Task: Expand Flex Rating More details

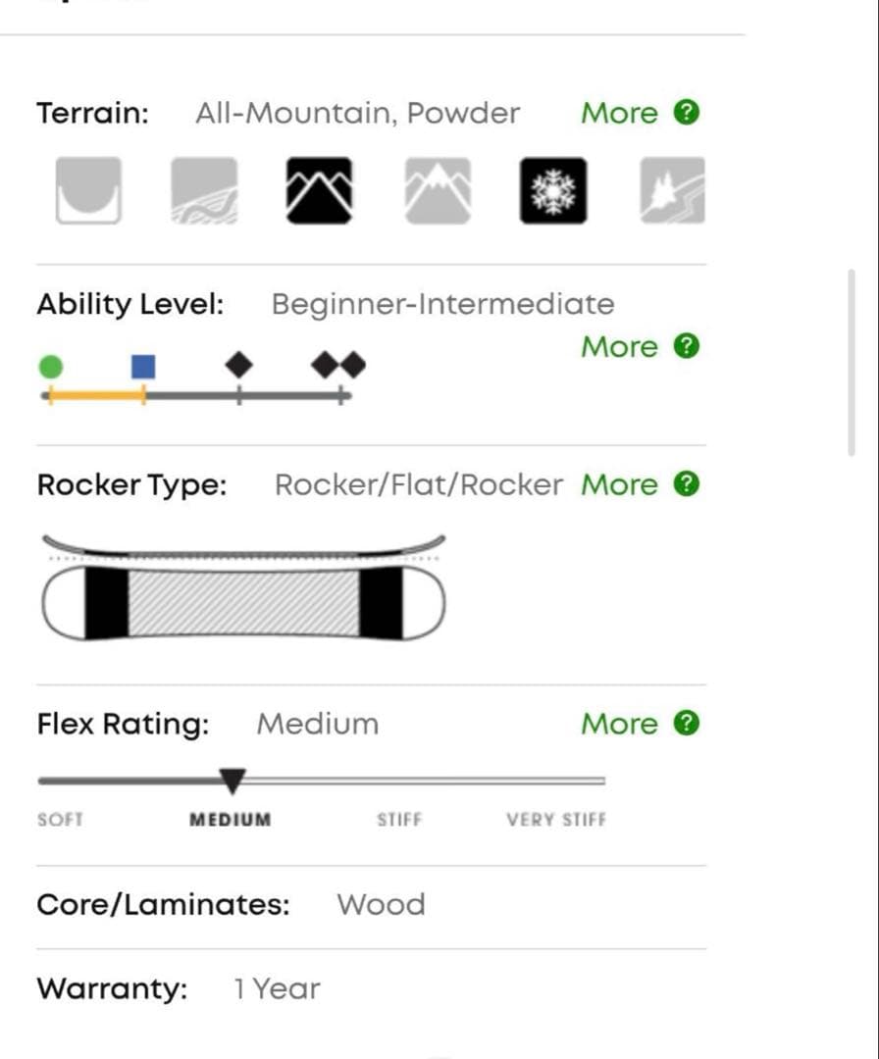Action: coord(619,725)
